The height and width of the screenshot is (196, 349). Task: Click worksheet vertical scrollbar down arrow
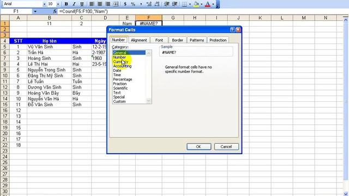346,194
